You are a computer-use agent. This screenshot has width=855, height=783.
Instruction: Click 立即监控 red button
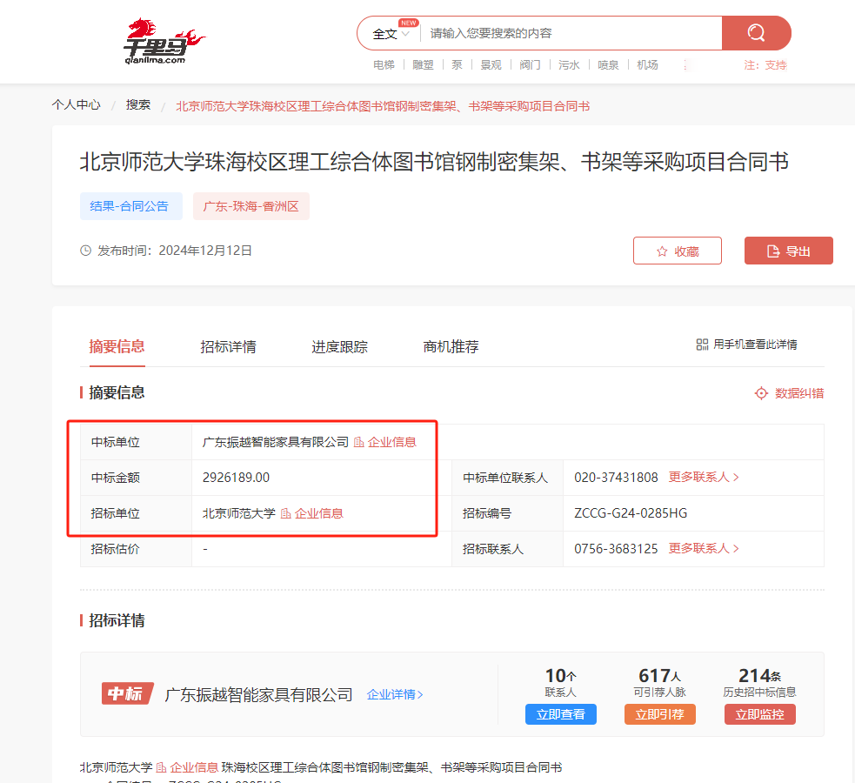759,714
